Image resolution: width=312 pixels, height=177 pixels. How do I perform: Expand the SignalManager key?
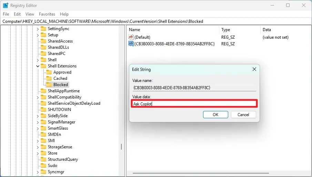coord(38,122)
